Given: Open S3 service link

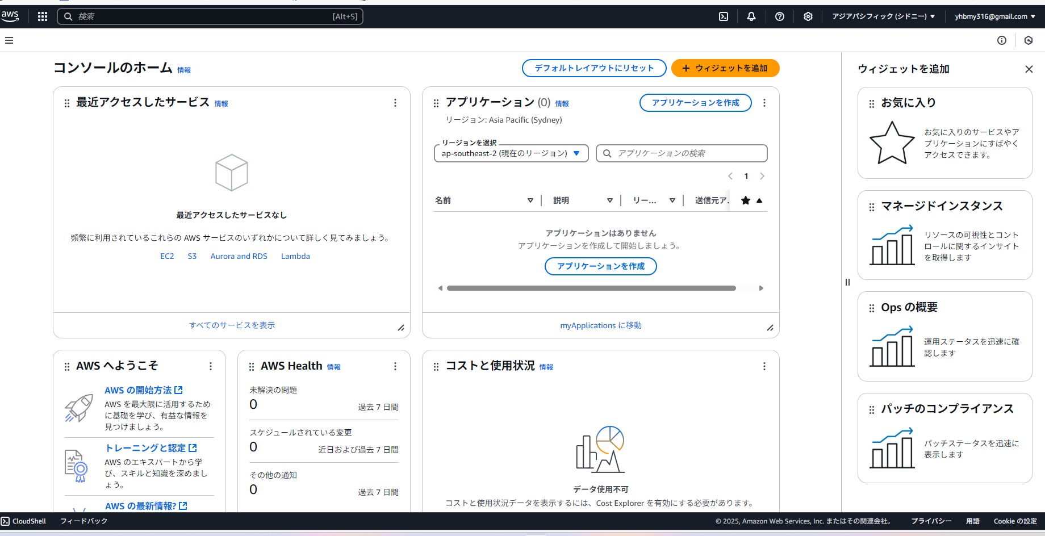Looking at the screenshot, I should tap(192, 256).
